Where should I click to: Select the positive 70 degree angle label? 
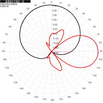(x=98, y=34)
